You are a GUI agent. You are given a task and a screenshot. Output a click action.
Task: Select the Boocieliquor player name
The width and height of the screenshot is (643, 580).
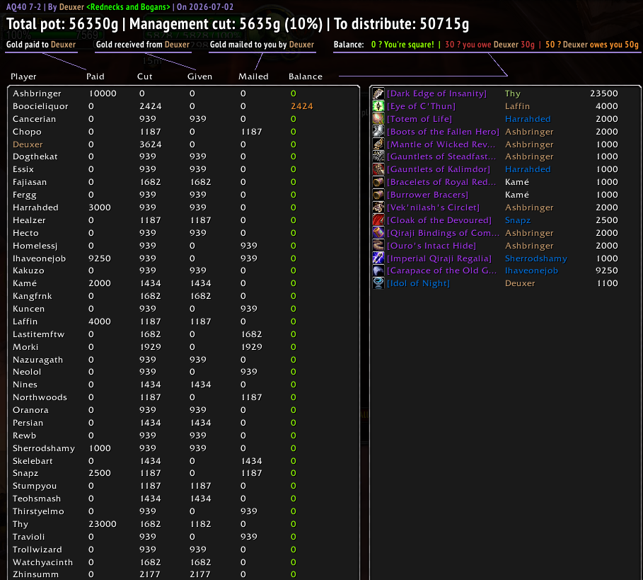click(40, 106)
